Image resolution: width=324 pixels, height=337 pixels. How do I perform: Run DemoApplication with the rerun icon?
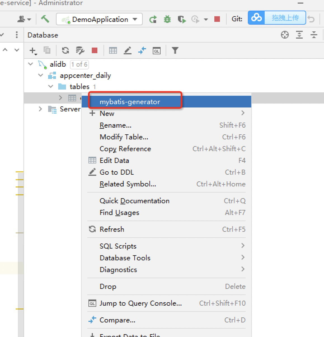pyautogui.click(x=153, y=19)
